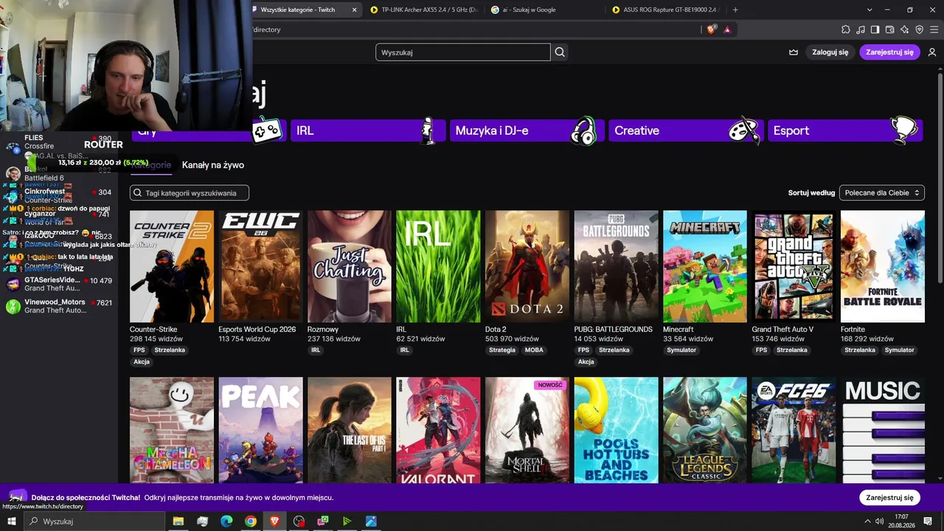The image size is (944, 531).
Task: Open the browser hamburger menu
Action: point(934,29)
